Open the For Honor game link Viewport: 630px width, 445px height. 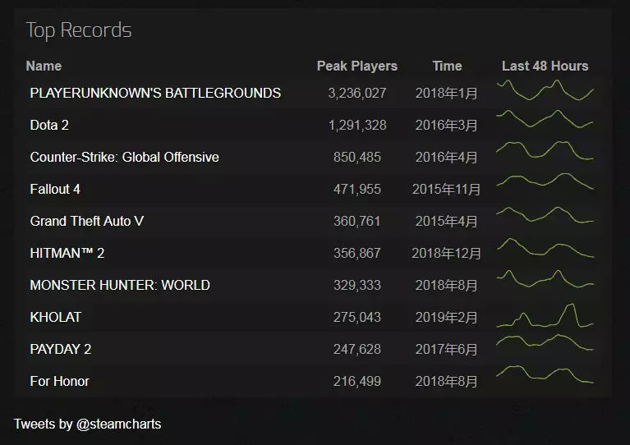pos(59,381)
